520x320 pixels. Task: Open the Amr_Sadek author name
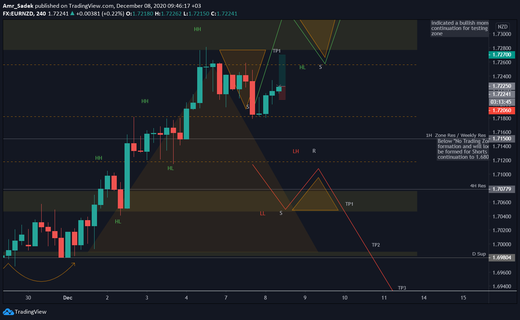(18, 6)
